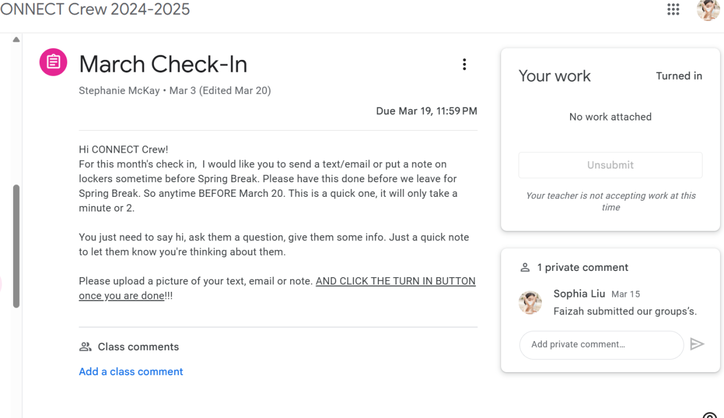Click the Add a class comment link
The width and height of the screenshot is (724, 418).
click(131, 372)
